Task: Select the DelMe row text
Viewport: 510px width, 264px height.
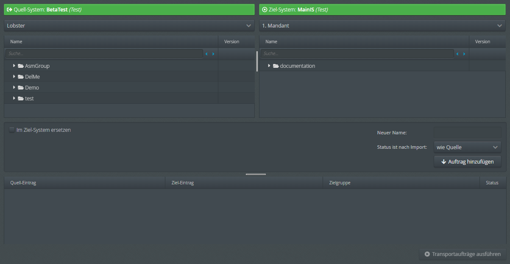Action: click(x=32, y=77)
